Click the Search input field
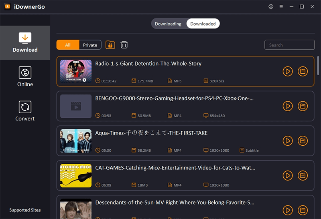 (289, 45)
